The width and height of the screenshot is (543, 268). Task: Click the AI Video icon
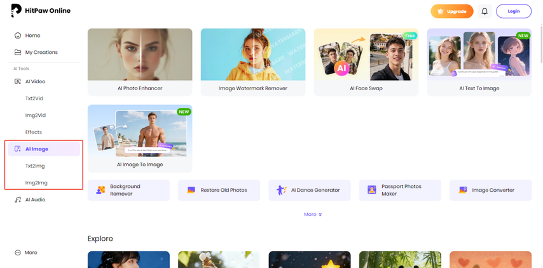coord(18,82)
